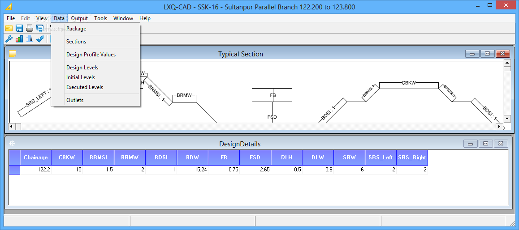Click the BRMW column header
519x230 pixels.
(x=130, y=158)
